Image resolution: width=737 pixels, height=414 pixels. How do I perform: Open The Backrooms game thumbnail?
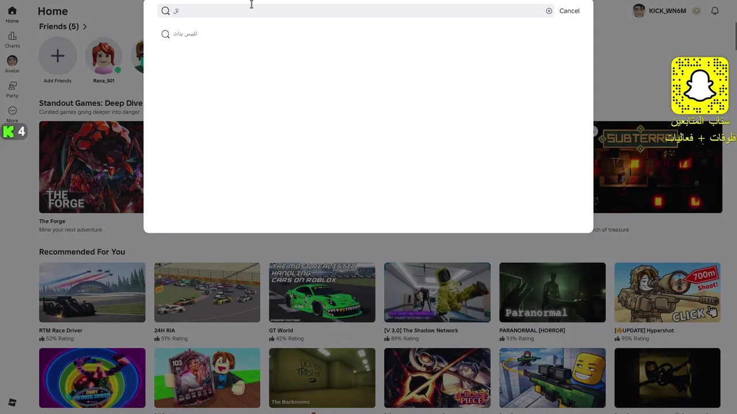coord(322,378)
